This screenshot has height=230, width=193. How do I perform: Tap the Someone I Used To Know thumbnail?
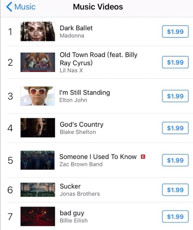38,160
